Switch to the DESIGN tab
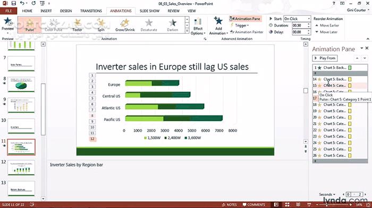 click(x=66, y=11)
